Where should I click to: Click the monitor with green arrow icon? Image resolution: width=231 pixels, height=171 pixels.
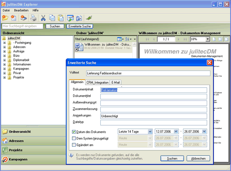70,18
